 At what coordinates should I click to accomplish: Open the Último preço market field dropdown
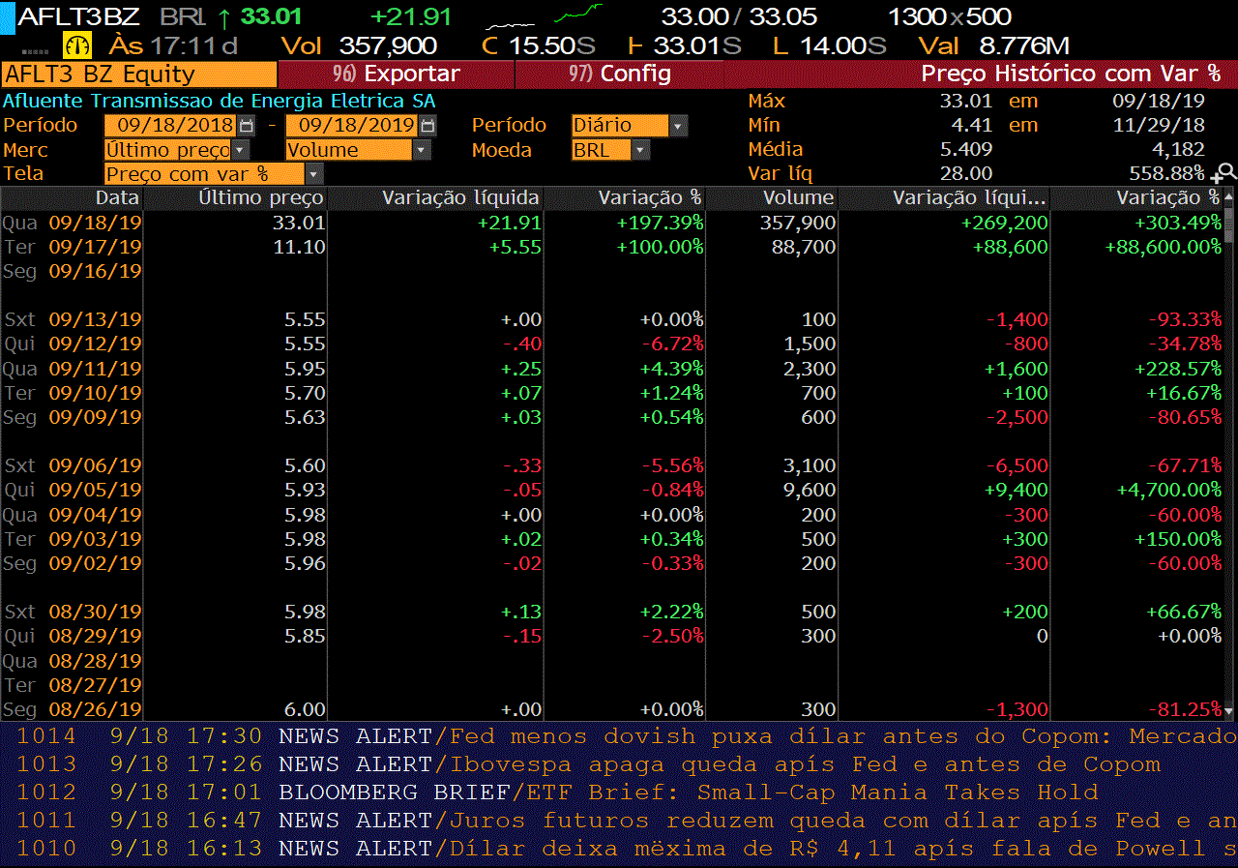point(240,150)
